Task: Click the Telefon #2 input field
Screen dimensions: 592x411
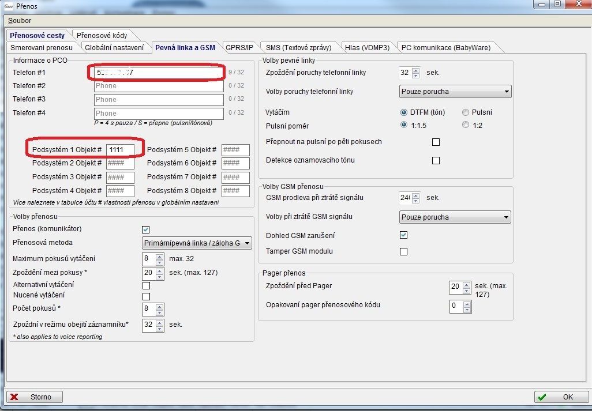Action: click(x=159, y=86)
